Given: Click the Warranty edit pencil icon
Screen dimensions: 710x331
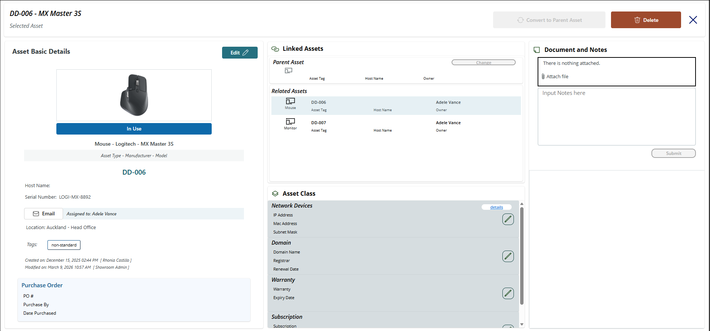Looking at the screenshot, I should (508, 293).
